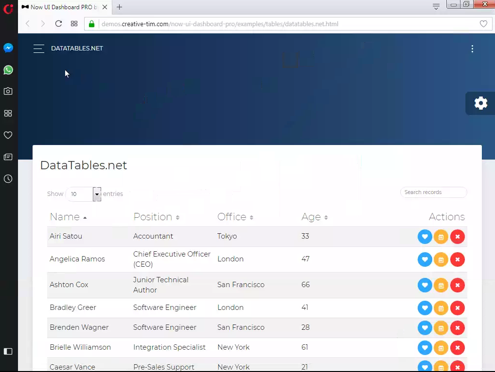Open a new browser tab with the plus button
Image resolution: width=495 pixels, height=372 pixels.
tap(119, 7)
